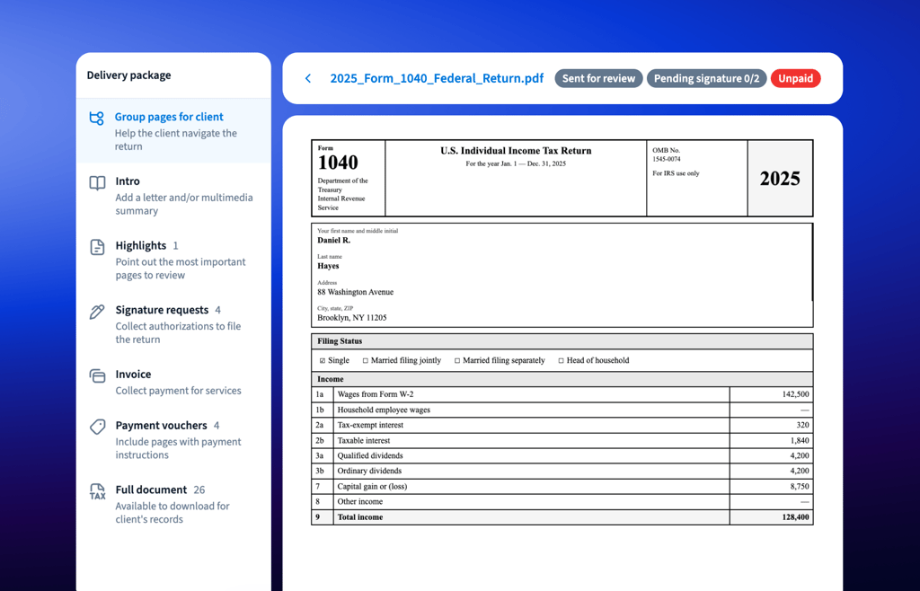
Task: Check the Married filing separately box
Action: pos(457,360)
